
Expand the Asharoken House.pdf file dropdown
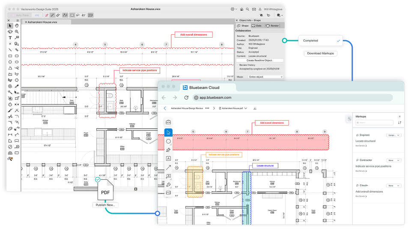[x=246, y=108]
